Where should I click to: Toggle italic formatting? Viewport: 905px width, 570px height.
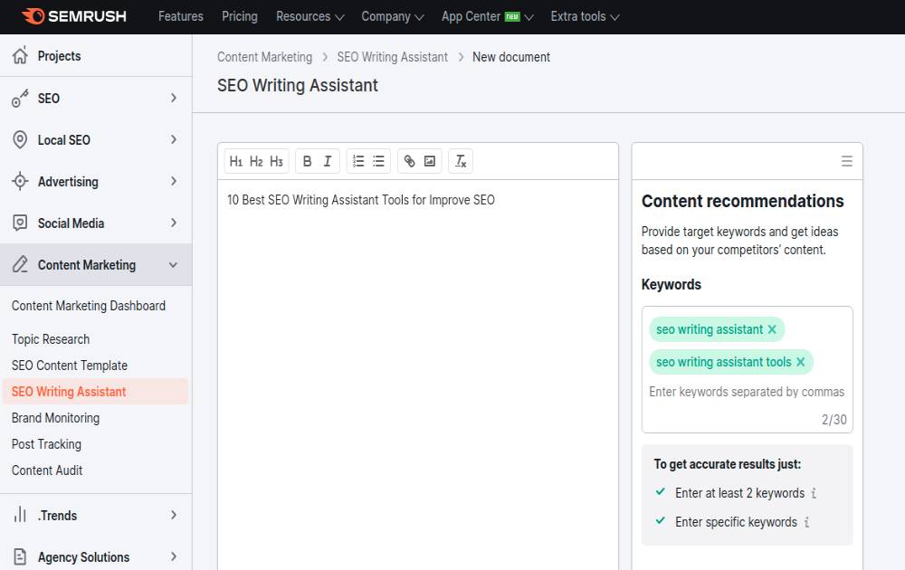328,162
